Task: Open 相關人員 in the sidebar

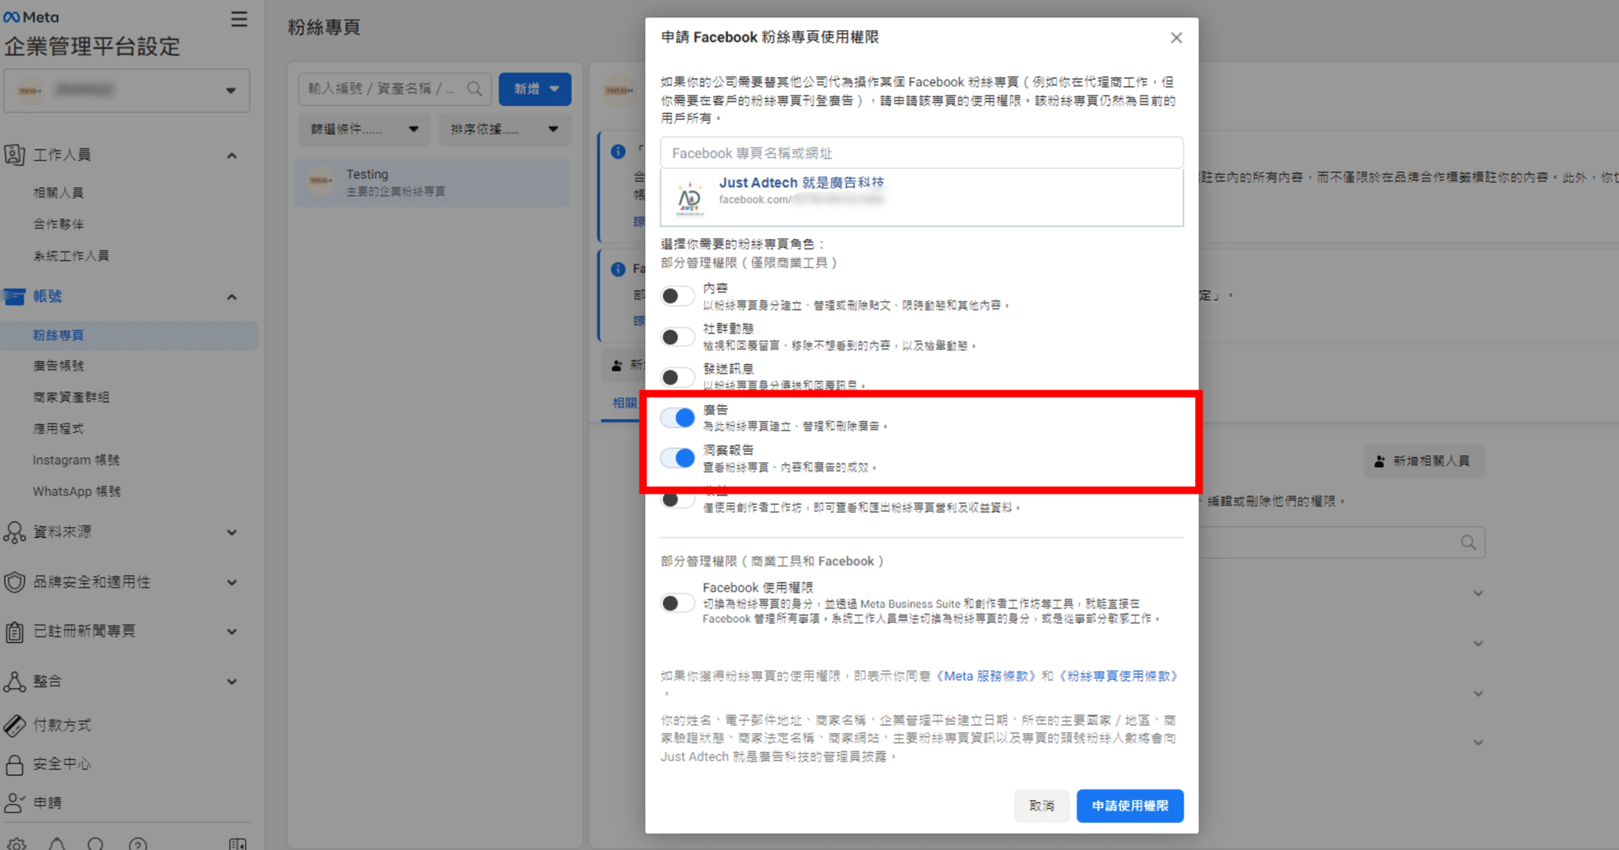Action: click(x=58, y=193)
